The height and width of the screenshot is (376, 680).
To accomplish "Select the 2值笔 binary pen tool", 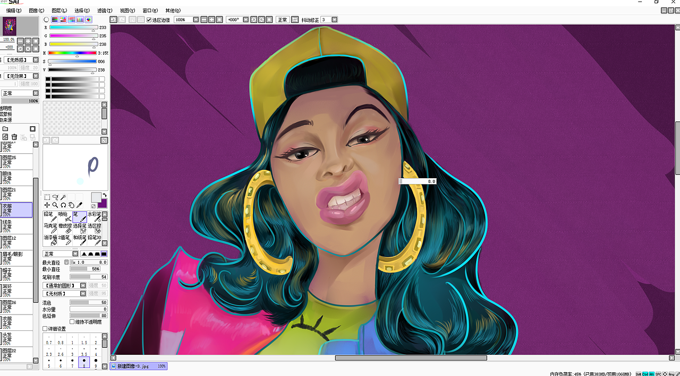I will click(x=65, y=240).
